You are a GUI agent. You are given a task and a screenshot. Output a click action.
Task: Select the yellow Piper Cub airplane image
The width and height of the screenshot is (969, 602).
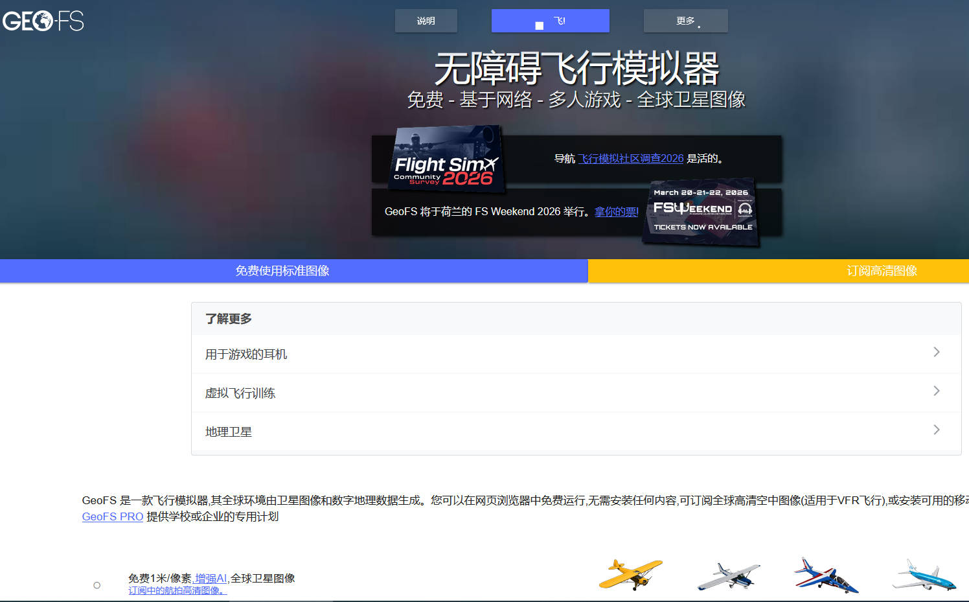(630, 574)
